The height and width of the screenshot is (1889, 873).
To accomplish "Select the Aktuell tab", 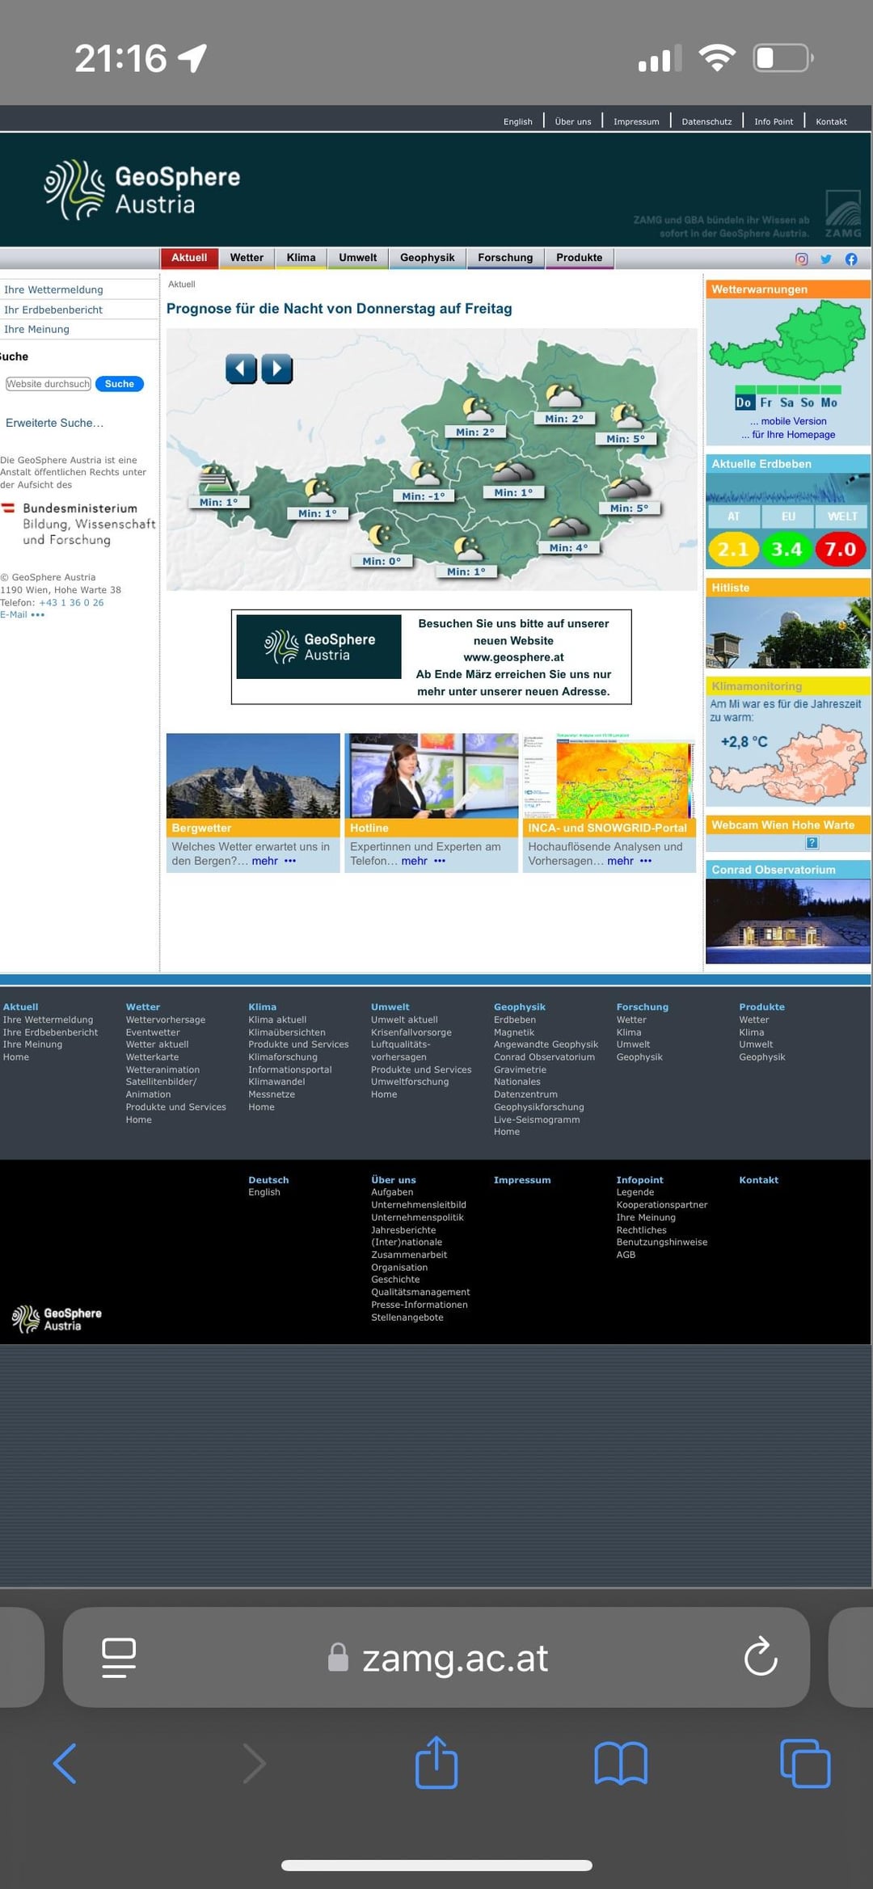I will click(189, 258).
